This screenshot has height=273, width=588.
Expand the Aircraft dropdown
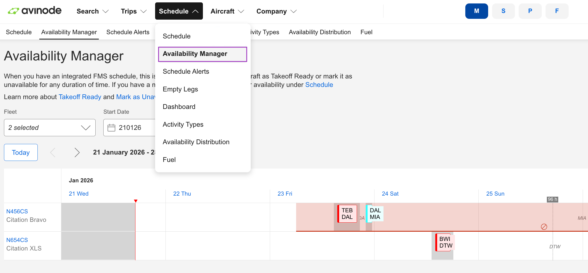[227, 11]
